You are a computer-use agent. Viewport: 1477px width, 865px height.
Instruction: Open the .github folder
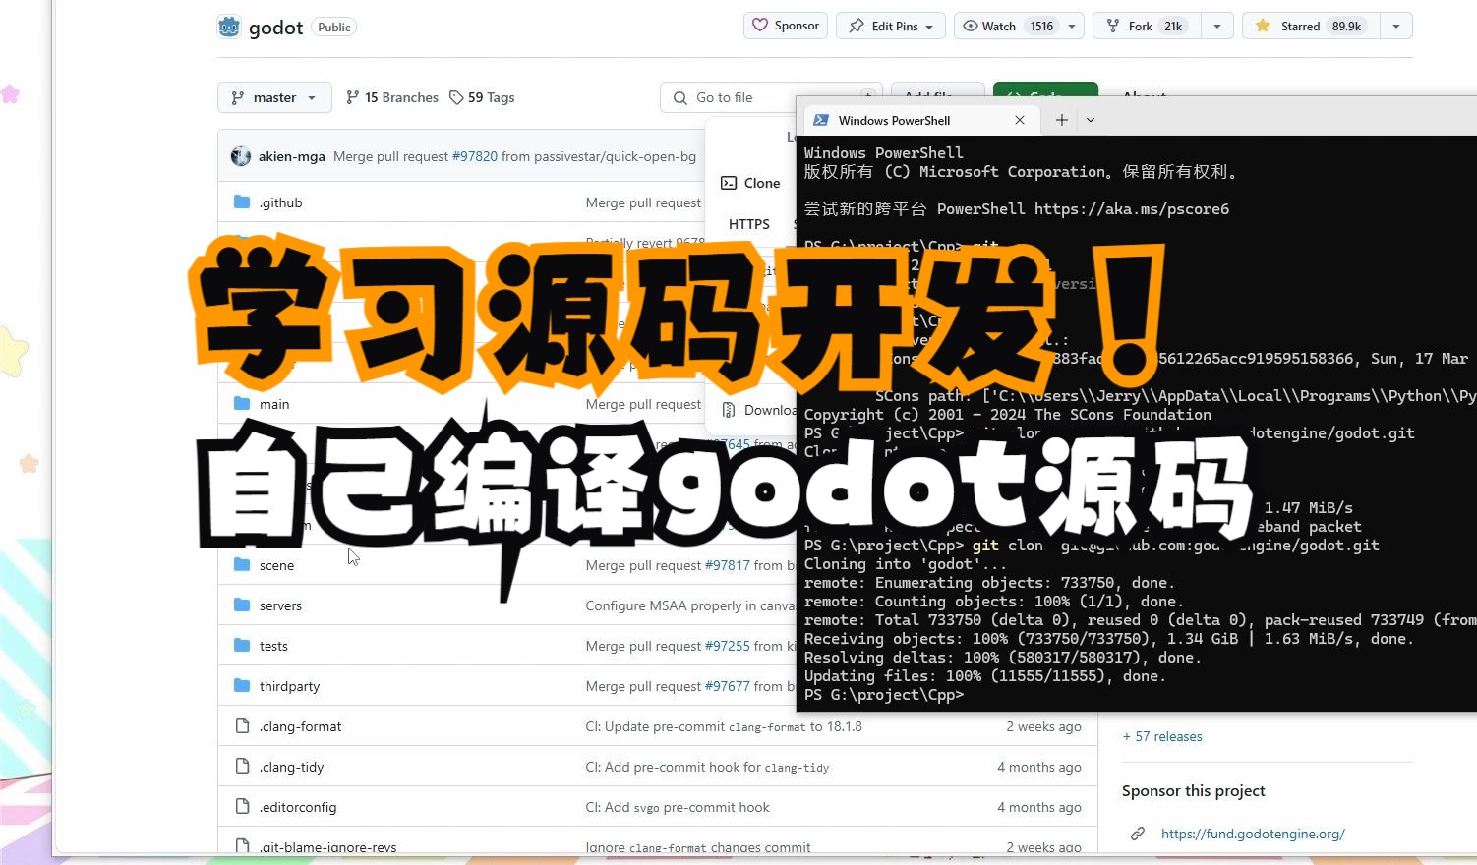click(281, 202)
